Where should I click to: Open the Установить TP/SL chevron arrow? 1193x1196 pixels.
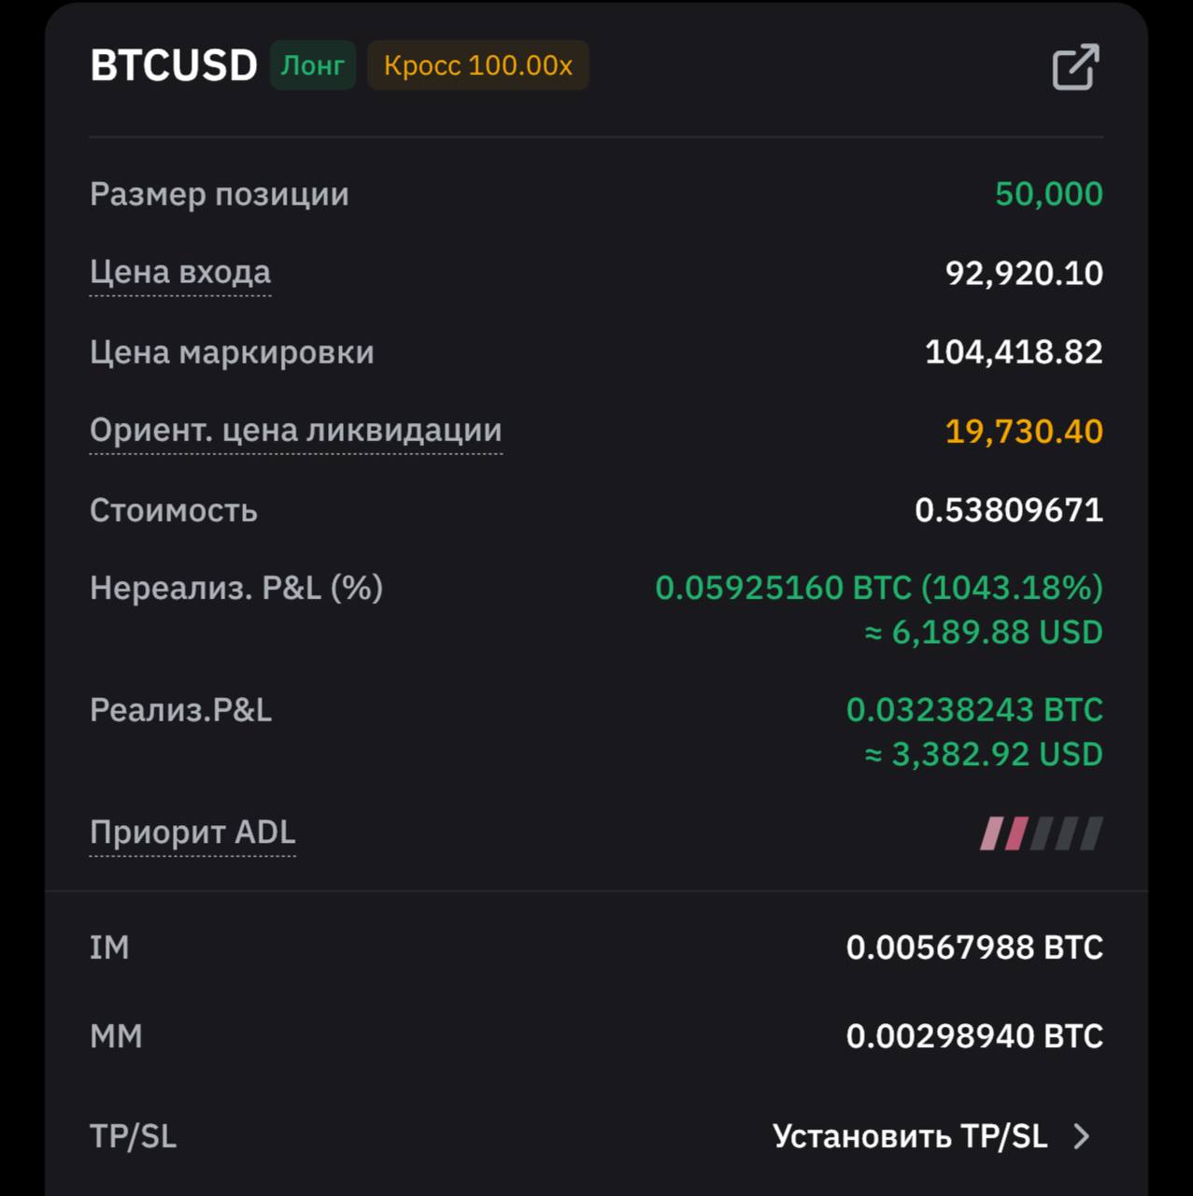(1082, 1136)
